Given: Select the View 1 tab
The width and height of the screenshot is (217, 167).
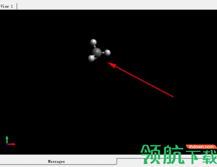Looking at the screenshot, I should pyautogui.click(x=8, y=6).
